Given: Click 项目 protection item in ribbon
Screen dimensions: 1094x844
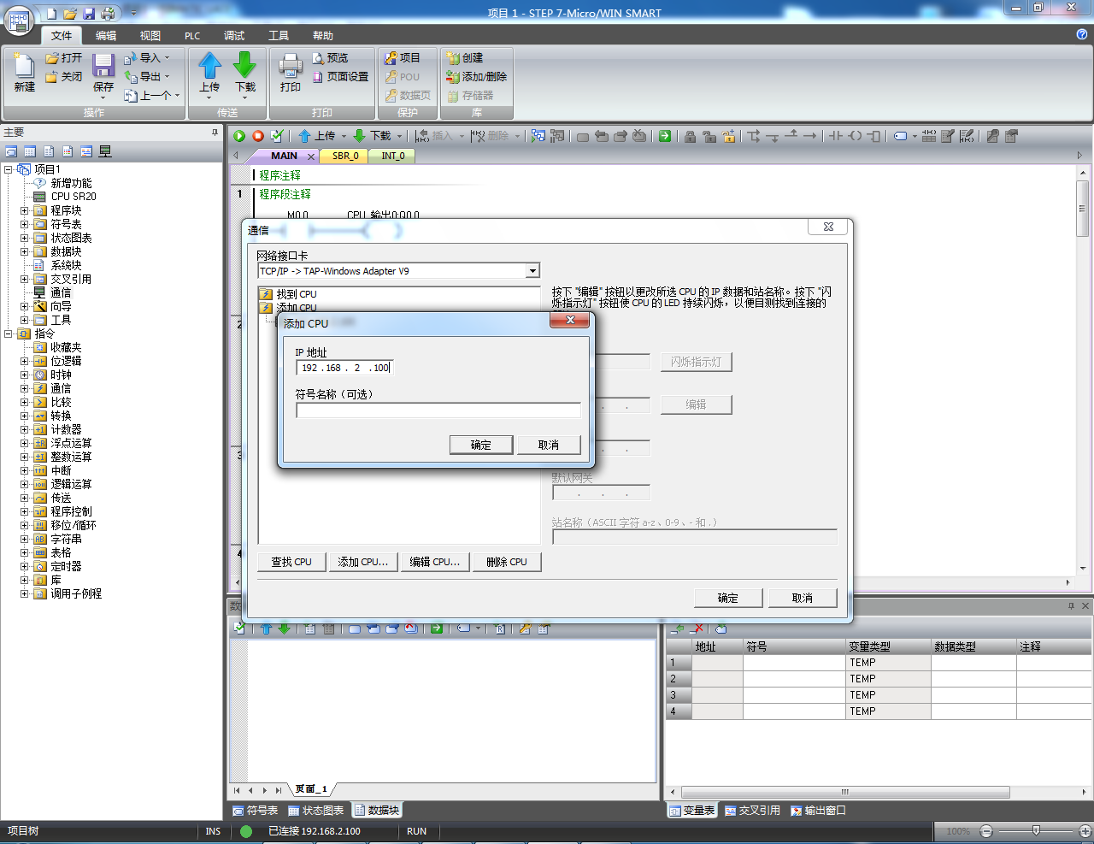Looking at the screenshot, I should click(403, 58).
